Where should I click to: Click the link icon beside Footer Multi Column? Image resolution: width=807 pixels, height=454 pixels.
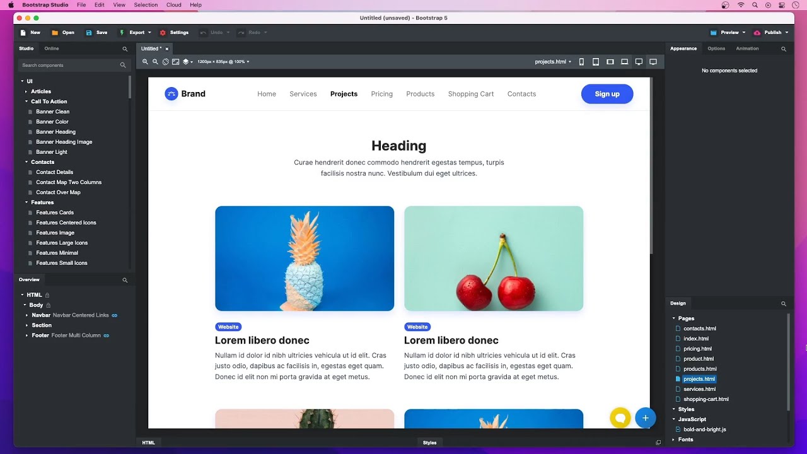107,335
